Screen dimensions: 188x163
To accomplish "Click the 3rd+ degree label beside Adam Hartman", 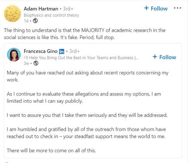I will click(68, 9).
